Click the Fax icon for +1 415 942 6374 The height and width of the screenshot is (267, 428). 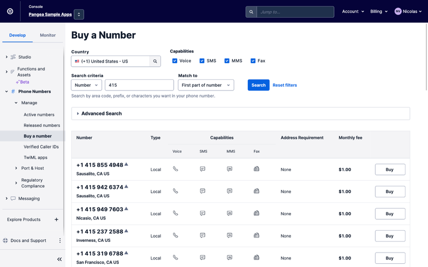coord(256,191)
